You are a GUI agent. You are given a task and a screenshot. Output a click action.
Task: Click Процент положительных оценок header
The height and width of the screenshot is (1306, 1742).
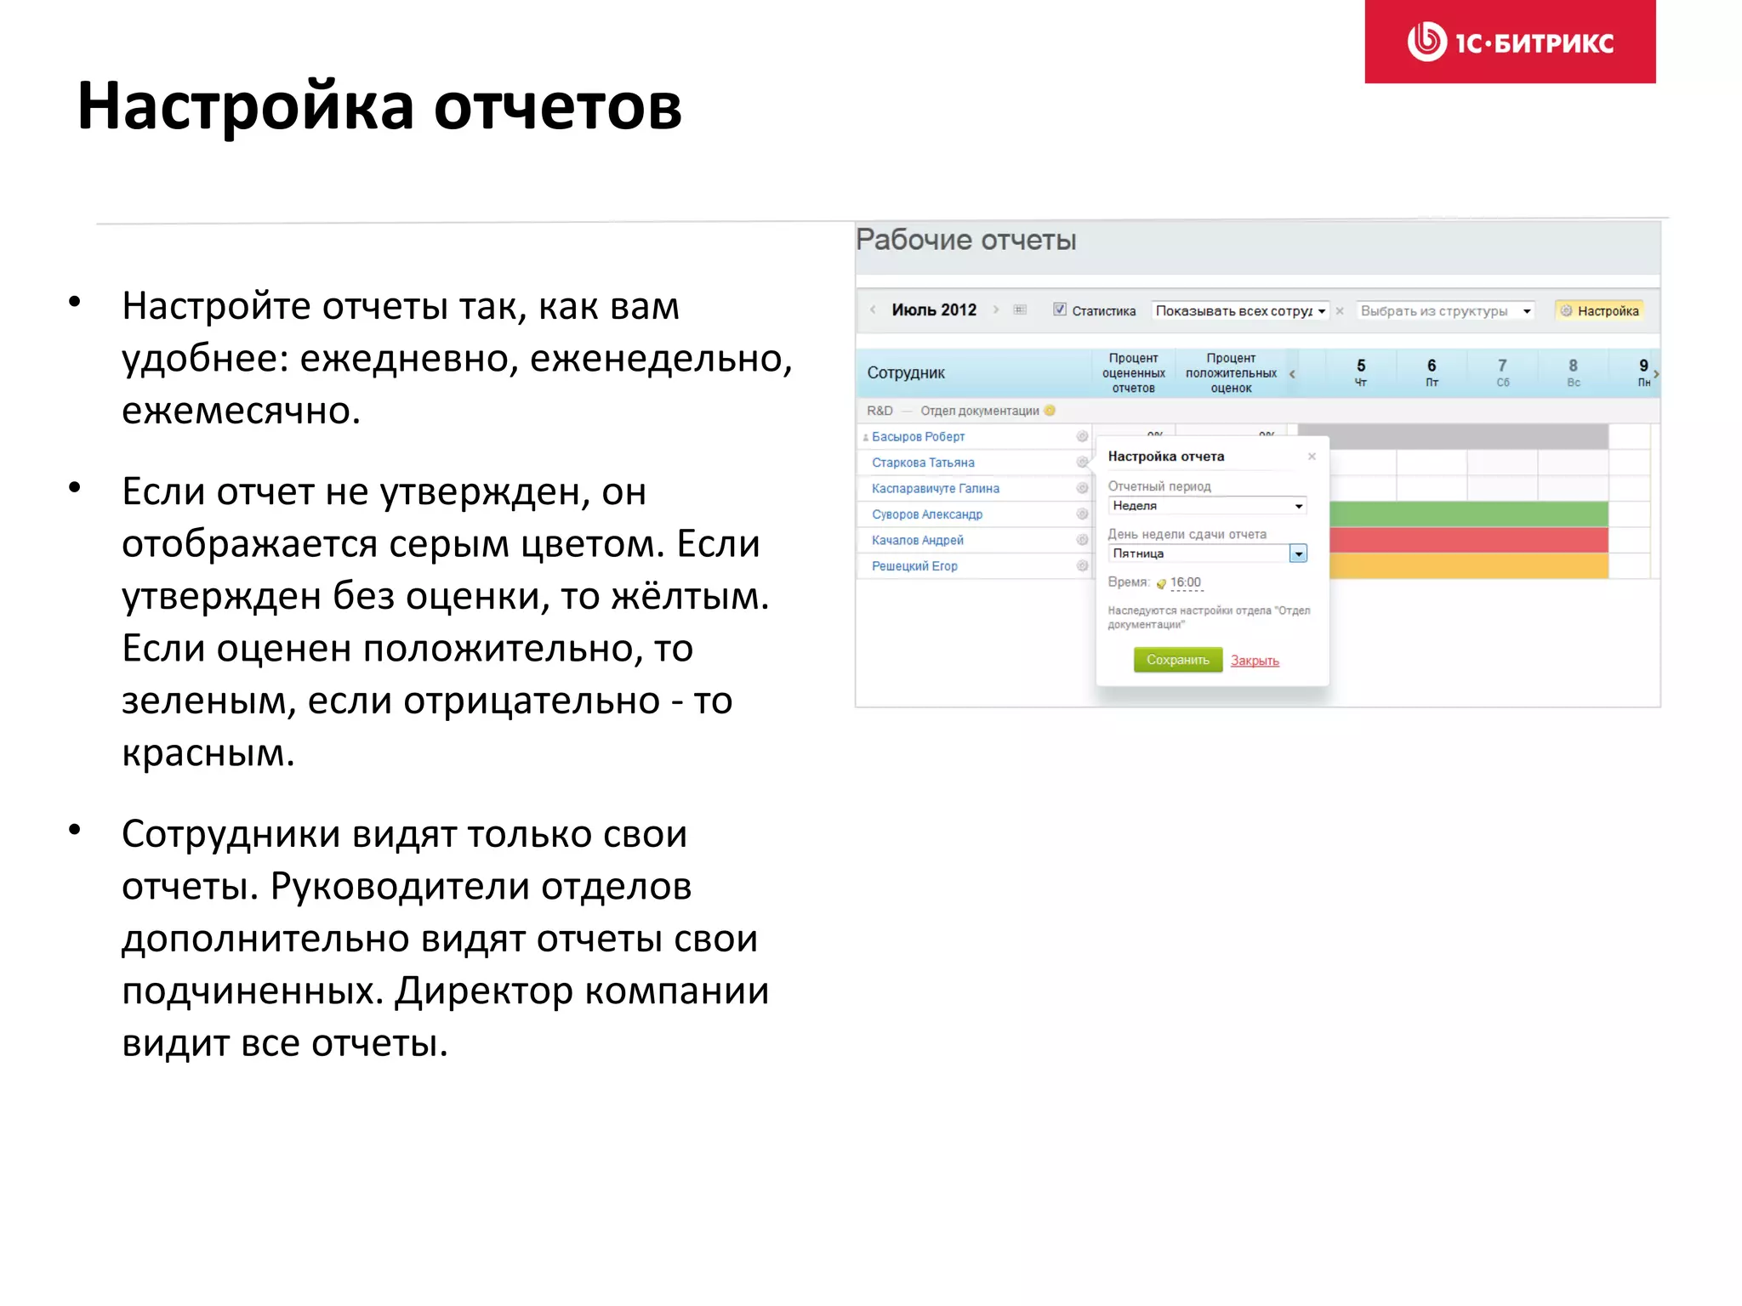point(1231,373)
